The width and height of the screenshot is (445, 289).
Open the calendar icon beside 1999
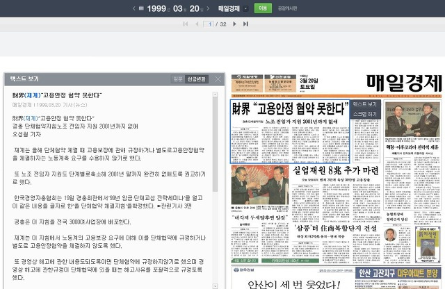click(141, 8)
